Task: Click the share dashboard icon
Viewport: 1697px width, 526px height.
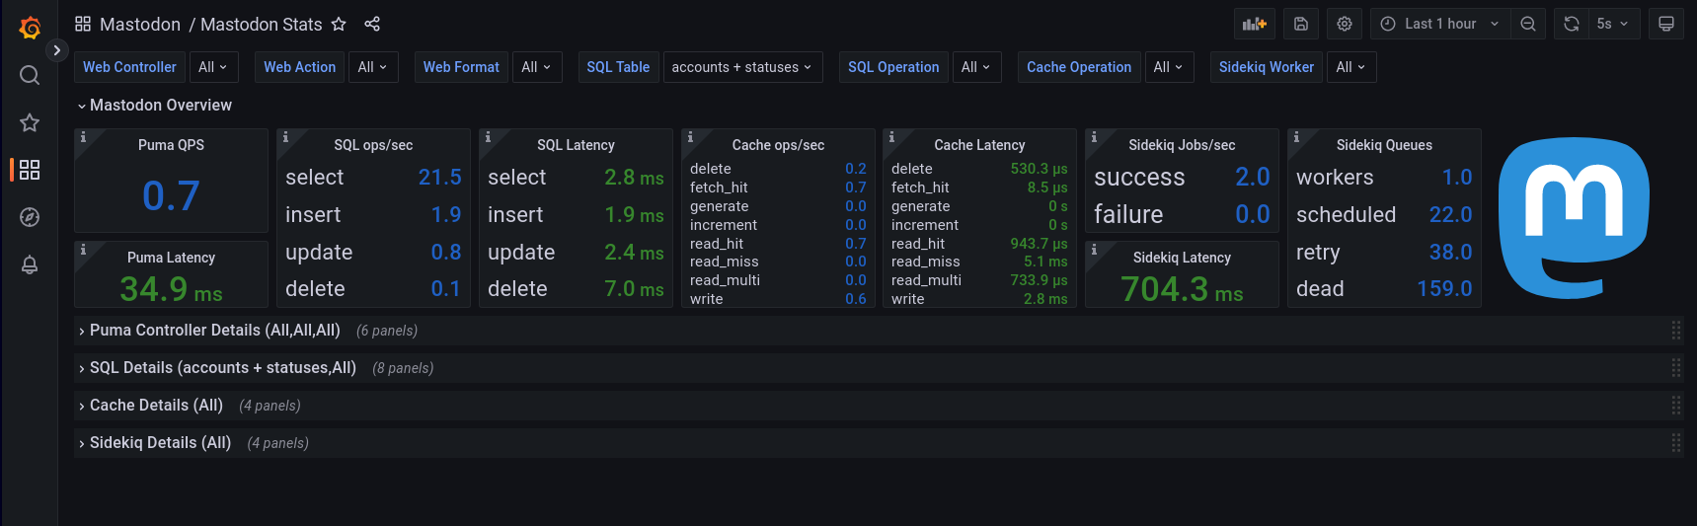Action: (x=372, y=24)
